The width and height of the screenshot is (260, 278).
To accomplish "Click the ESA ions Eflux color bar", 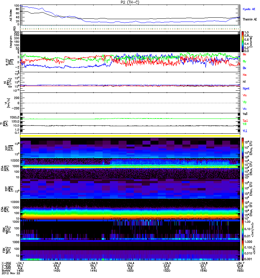I will pos(242,169).
